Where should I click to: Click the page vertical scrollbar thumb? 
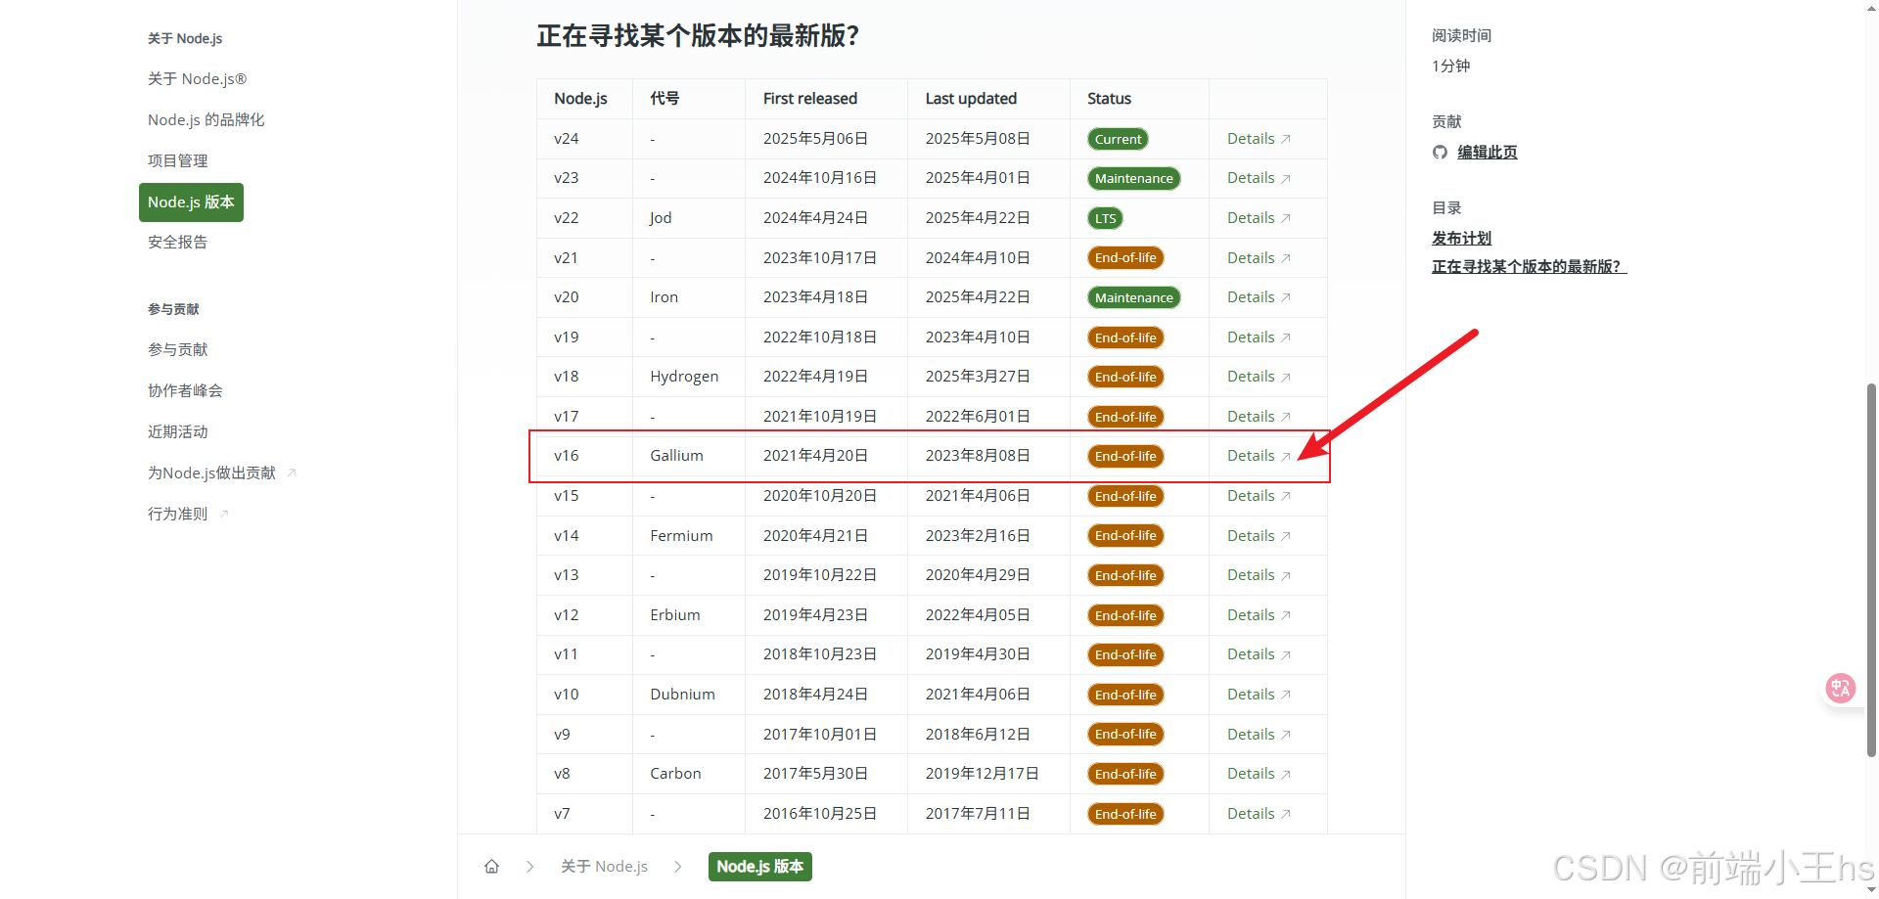tap(1871, 569)
